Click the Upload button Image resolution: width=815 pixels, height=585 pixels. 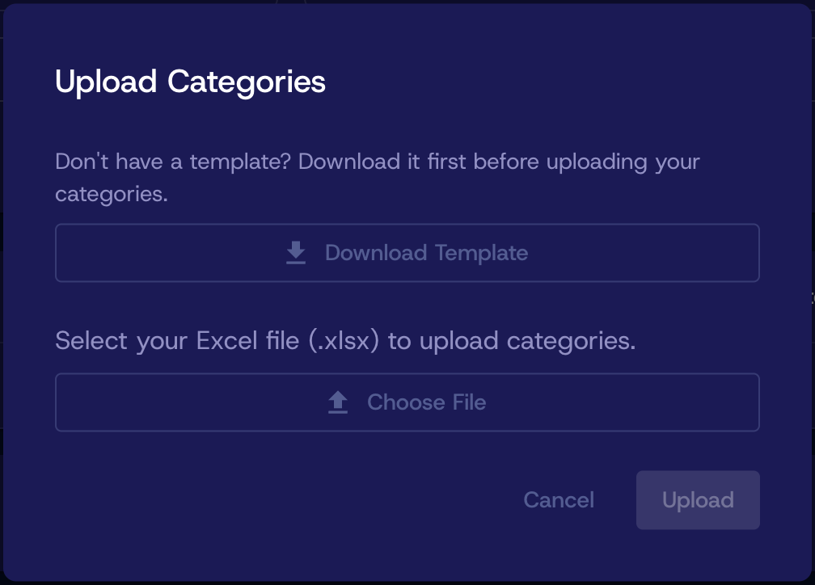[698, 500]
